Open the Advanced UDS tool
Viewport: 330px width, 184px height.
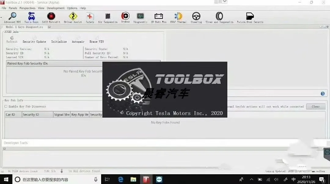tap(13, 18)
